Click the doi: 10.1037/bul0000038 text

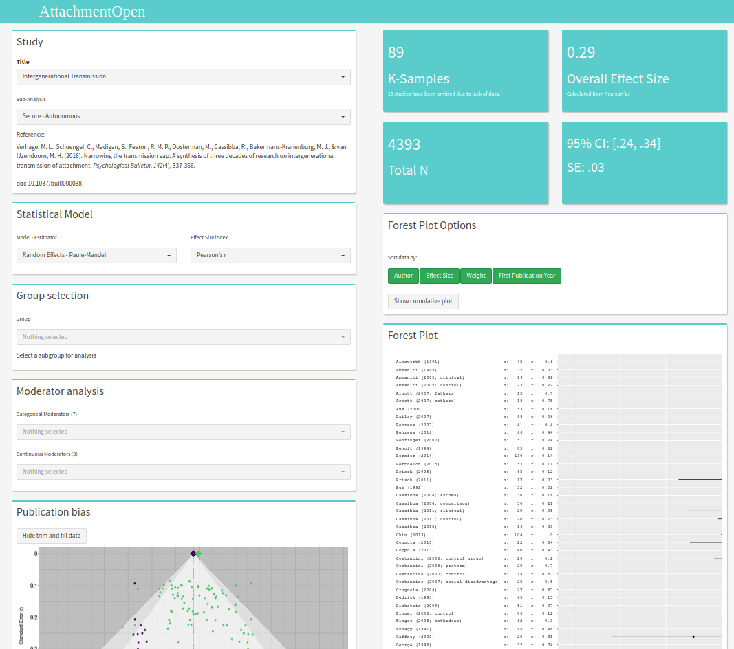pos(49,184)
